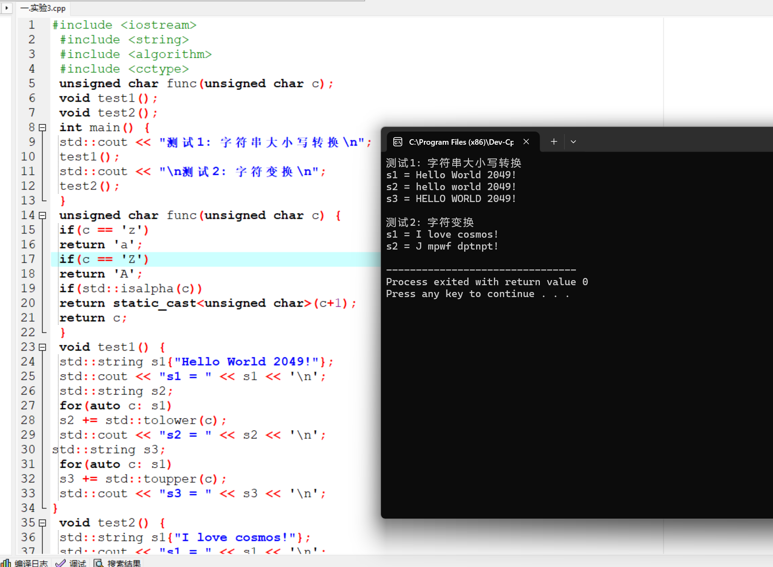Click the 'return 'a';' line

click(x=101, y=245)
